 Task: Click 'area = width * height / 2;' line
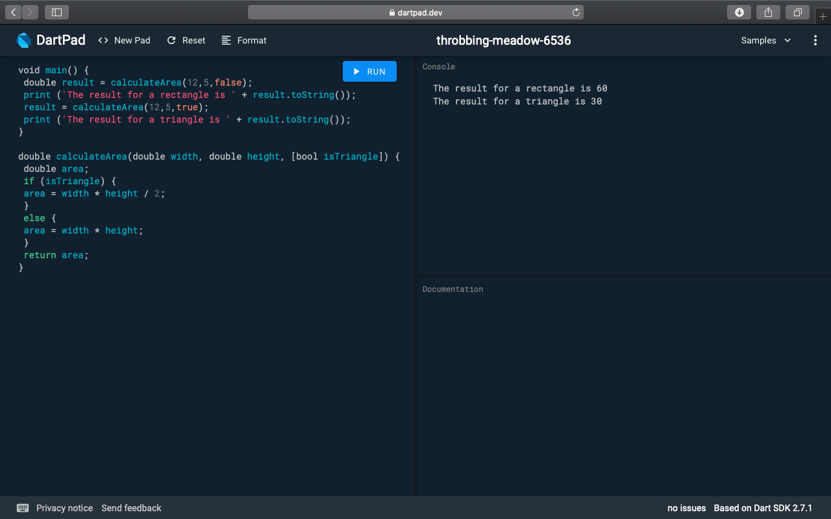click(94, 193)
